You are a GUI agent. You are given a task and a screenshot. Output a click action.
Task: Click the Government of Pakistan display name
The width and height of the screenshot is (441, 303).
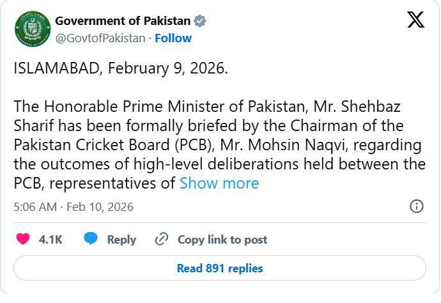[x=122, y=20]
